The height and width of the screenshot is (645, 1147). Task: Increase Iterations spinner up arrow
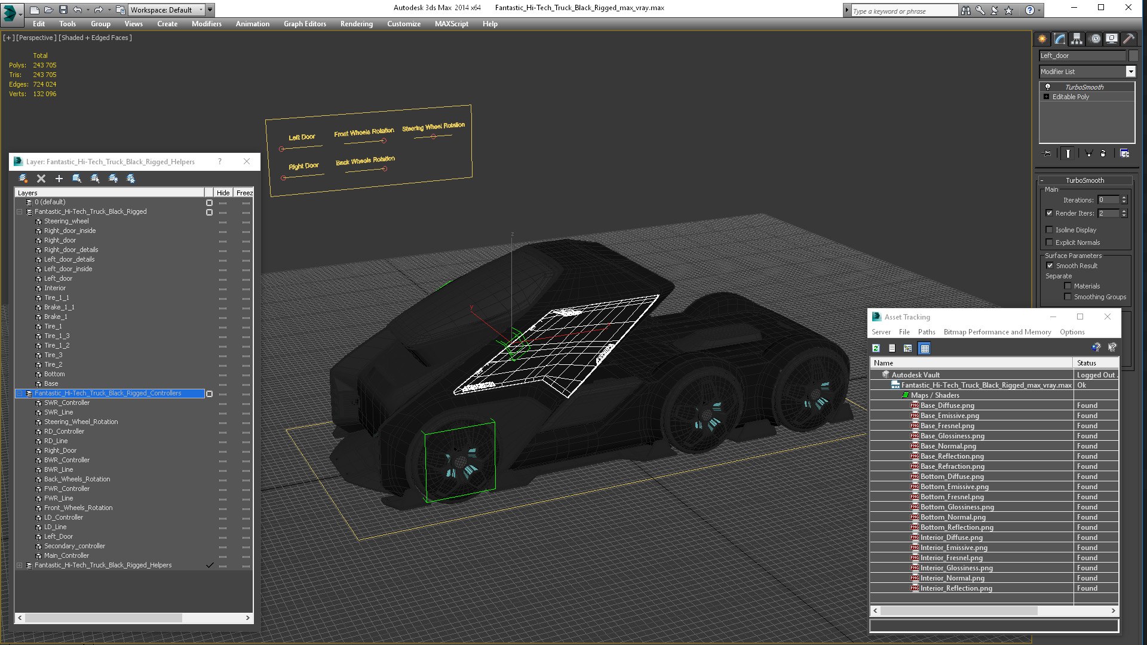pos(1124,198)
